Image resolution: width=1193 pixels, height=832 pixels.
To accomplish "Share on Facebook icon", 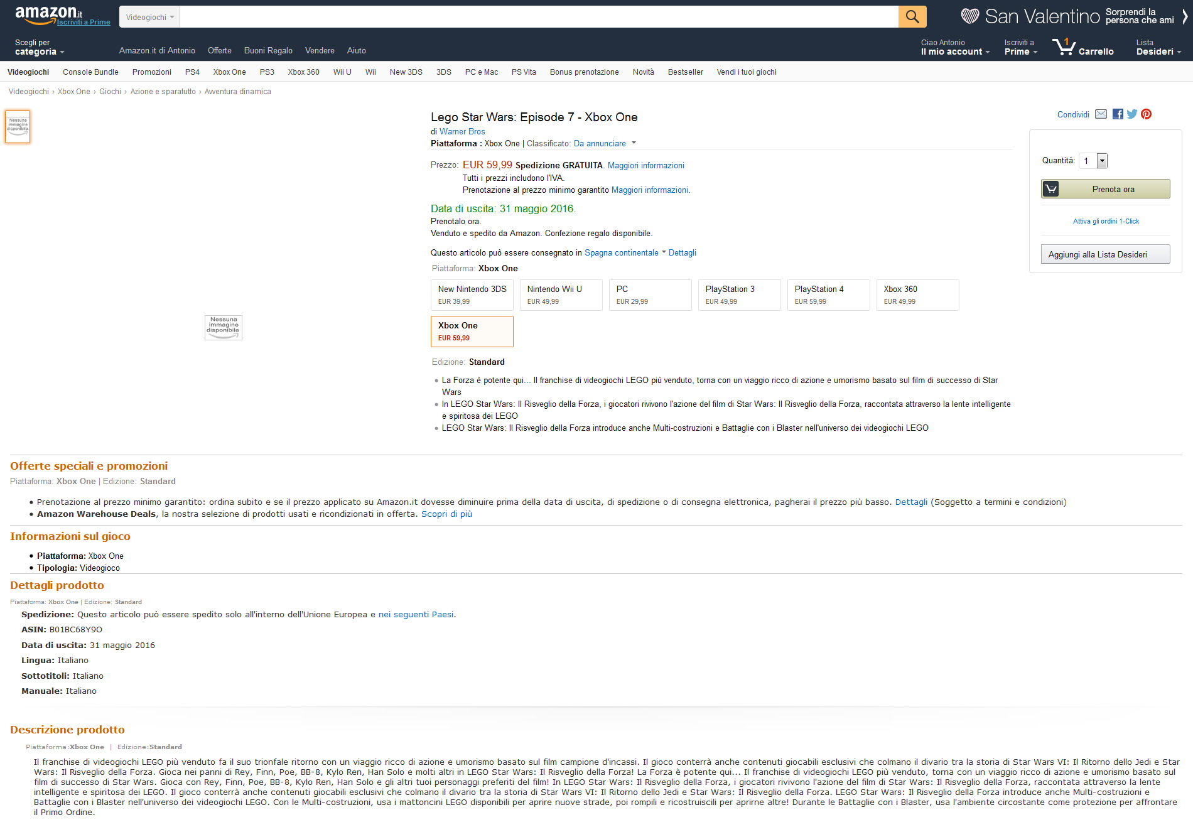I will click(1118, 114).
